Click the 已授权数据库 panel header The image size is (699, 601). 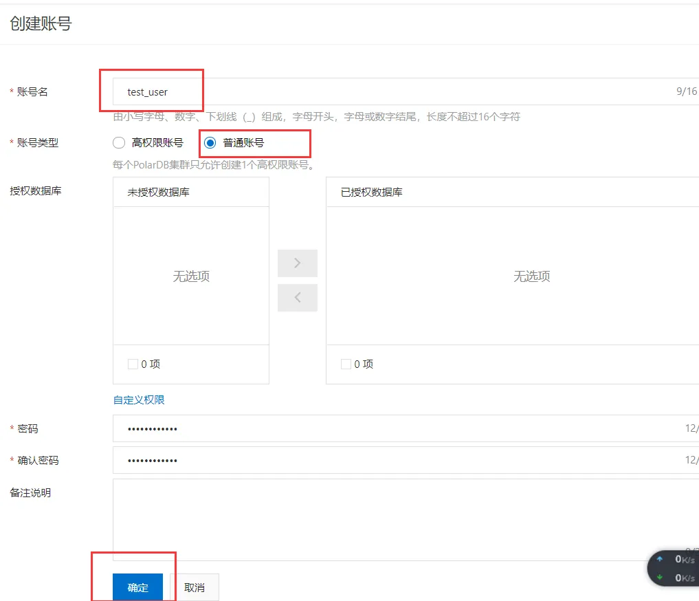coord(513,192)
